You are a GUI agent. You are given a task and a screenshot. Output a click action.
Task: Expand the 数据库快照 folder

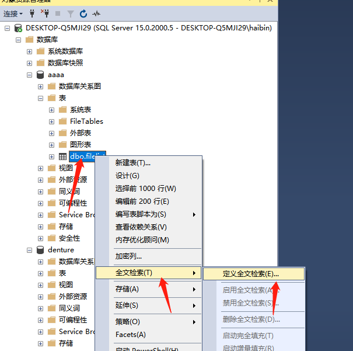(x=30, y=63)
